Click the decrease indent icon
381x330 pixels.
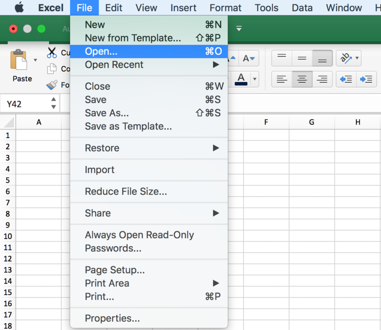[x=346, y=79]
